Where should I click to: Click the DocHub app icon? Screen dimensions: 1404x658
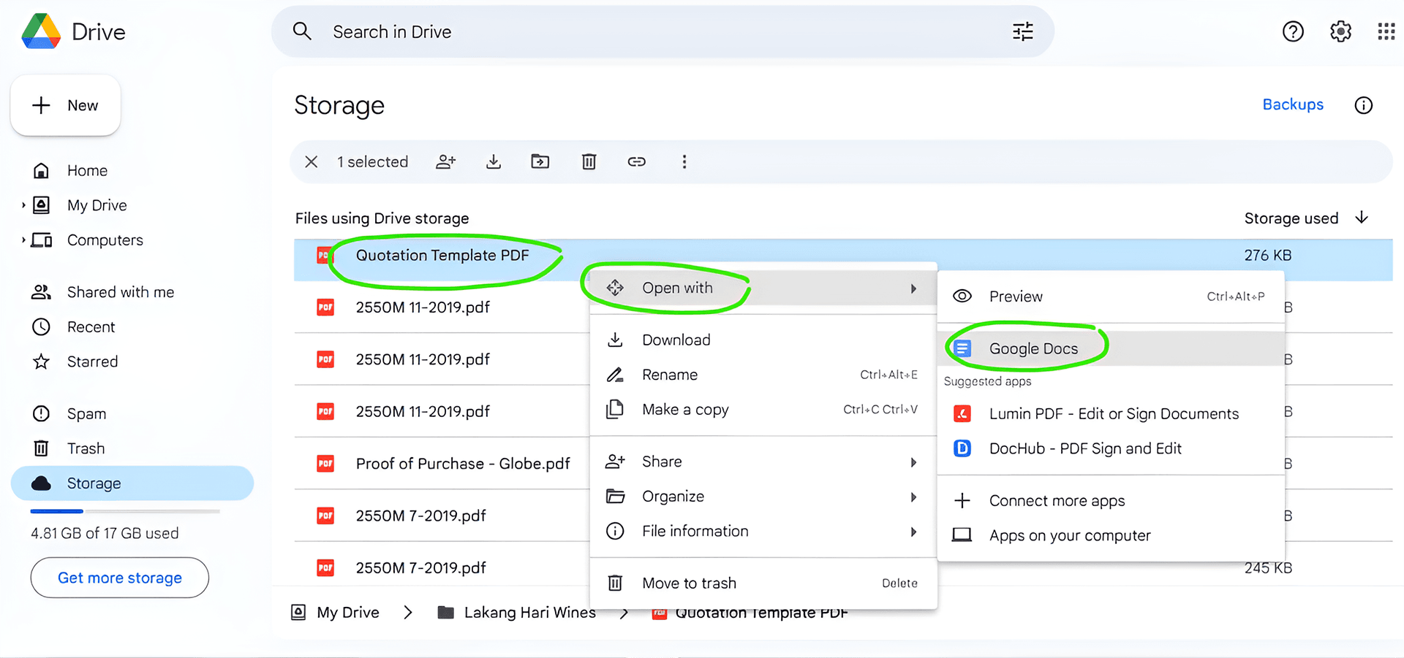pyautogui.click(x=962, y=448)
